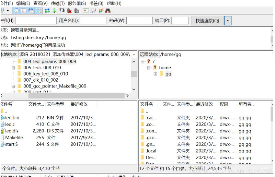Sort local files by 最近修改 column
Screen dimensions: 275x177
tap(83, 104)
